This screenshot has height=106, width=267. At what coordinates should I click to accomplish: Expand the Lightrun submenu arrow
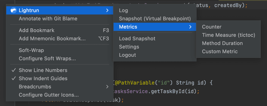tap(107, 10)
